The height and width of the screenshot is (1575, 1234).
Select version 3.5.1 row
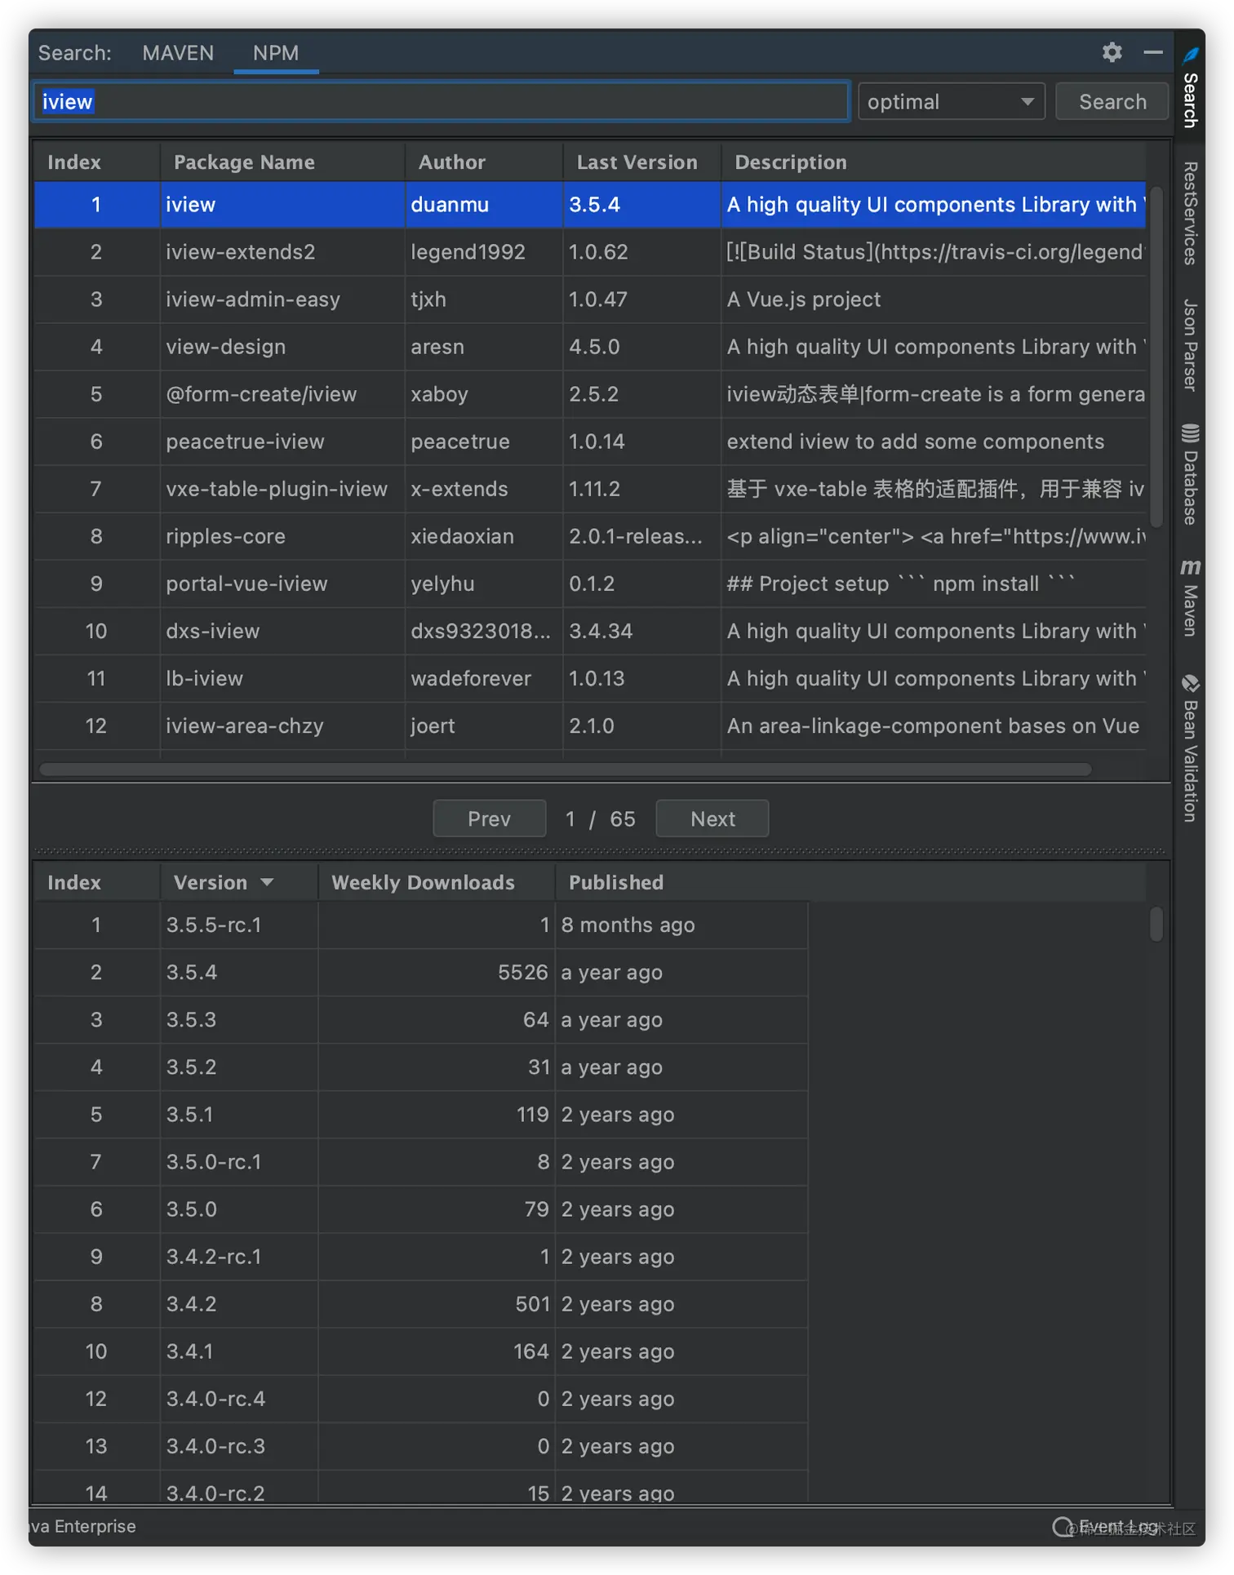(x=420, y=1114)
